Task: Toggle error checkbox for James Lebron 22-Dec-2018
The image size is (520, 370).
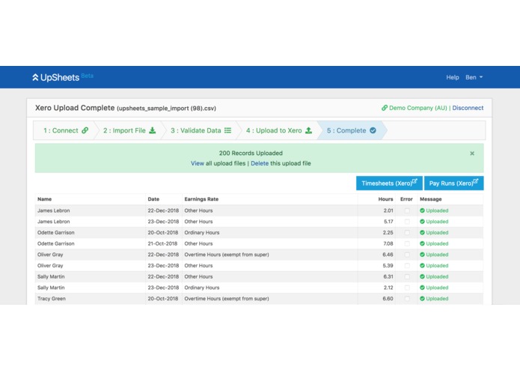Action: coord(407,210)
